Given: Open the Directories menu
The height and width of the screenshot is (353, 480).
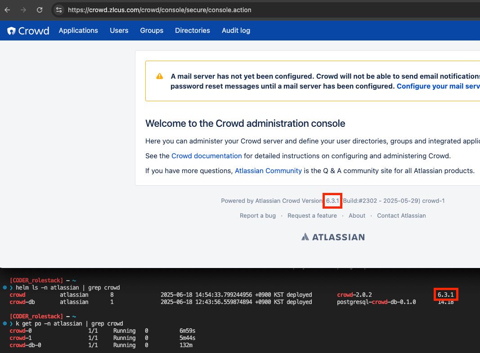Looking at the screenshot, I should [193, 31].
